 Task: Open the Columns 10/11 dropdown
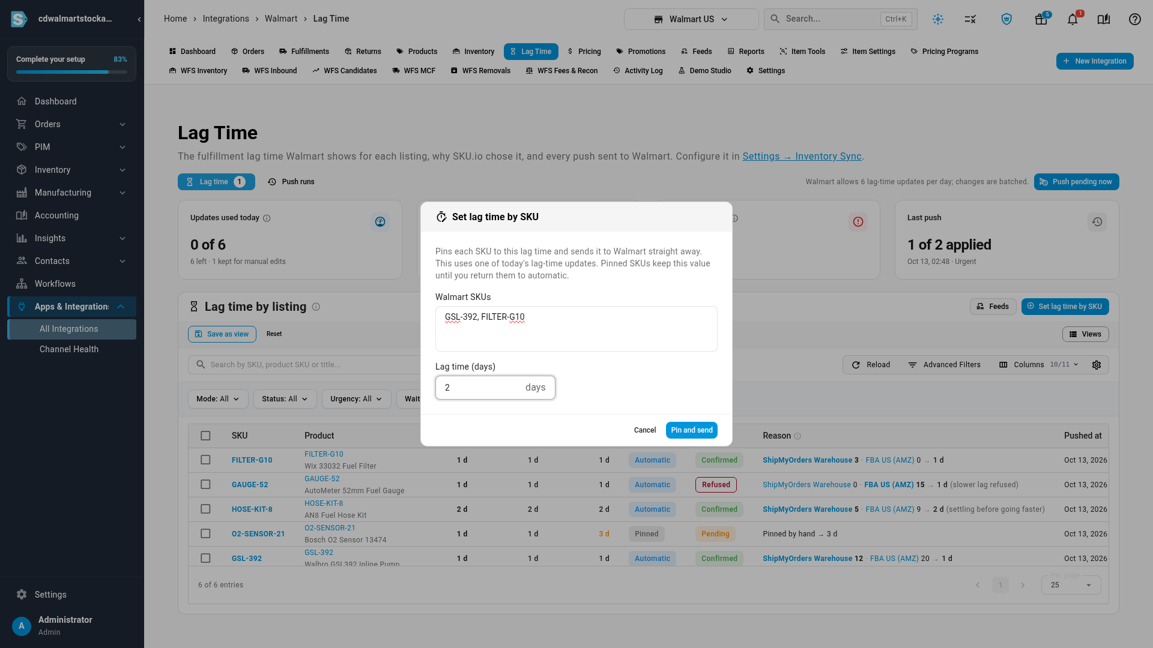point(1039,365)
